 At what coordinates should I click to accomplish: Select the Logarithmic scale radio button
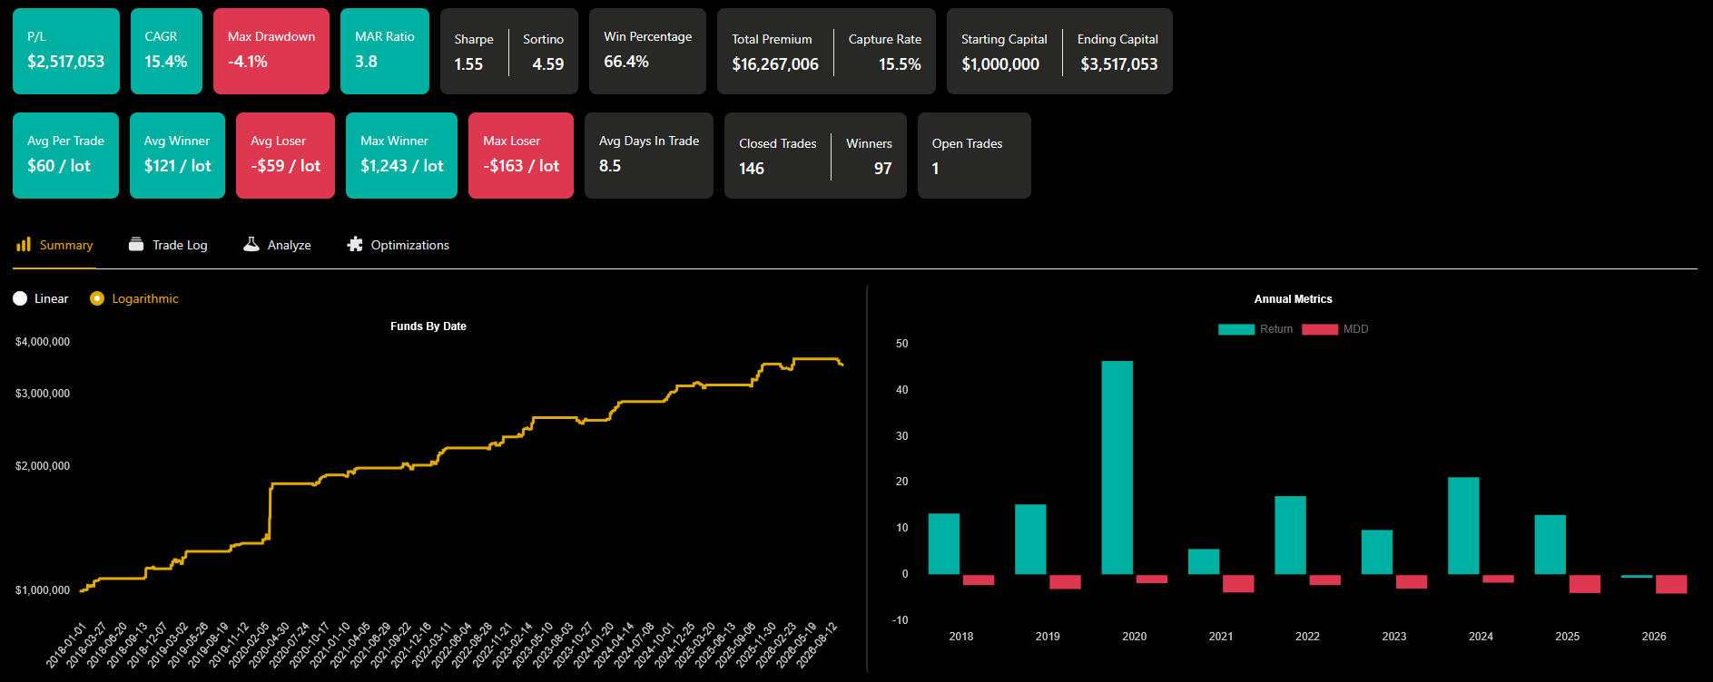(97, 298)
